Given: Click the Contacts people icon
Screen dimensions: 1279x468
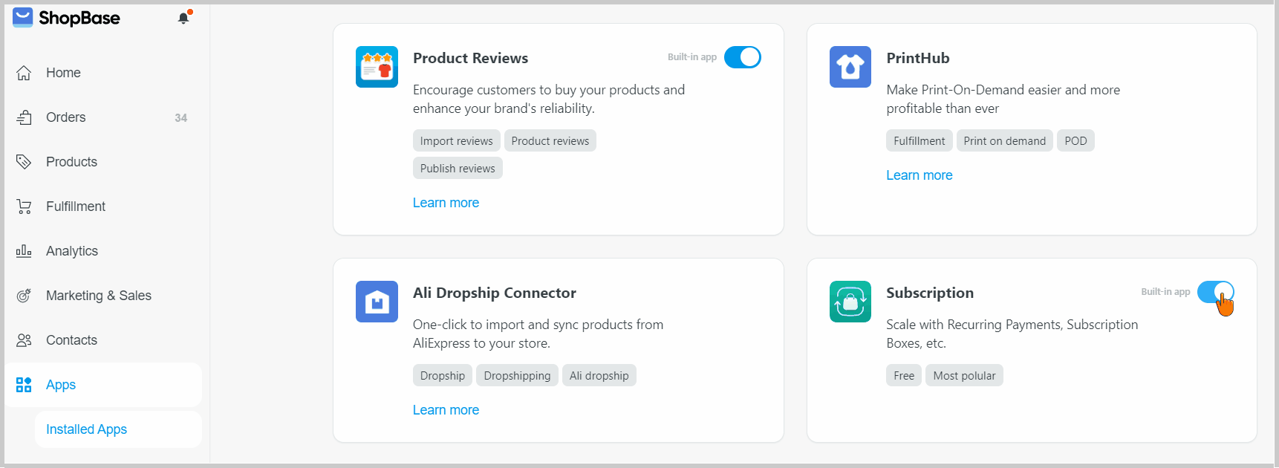Looking at the screenshot, I should pos(24,340).
